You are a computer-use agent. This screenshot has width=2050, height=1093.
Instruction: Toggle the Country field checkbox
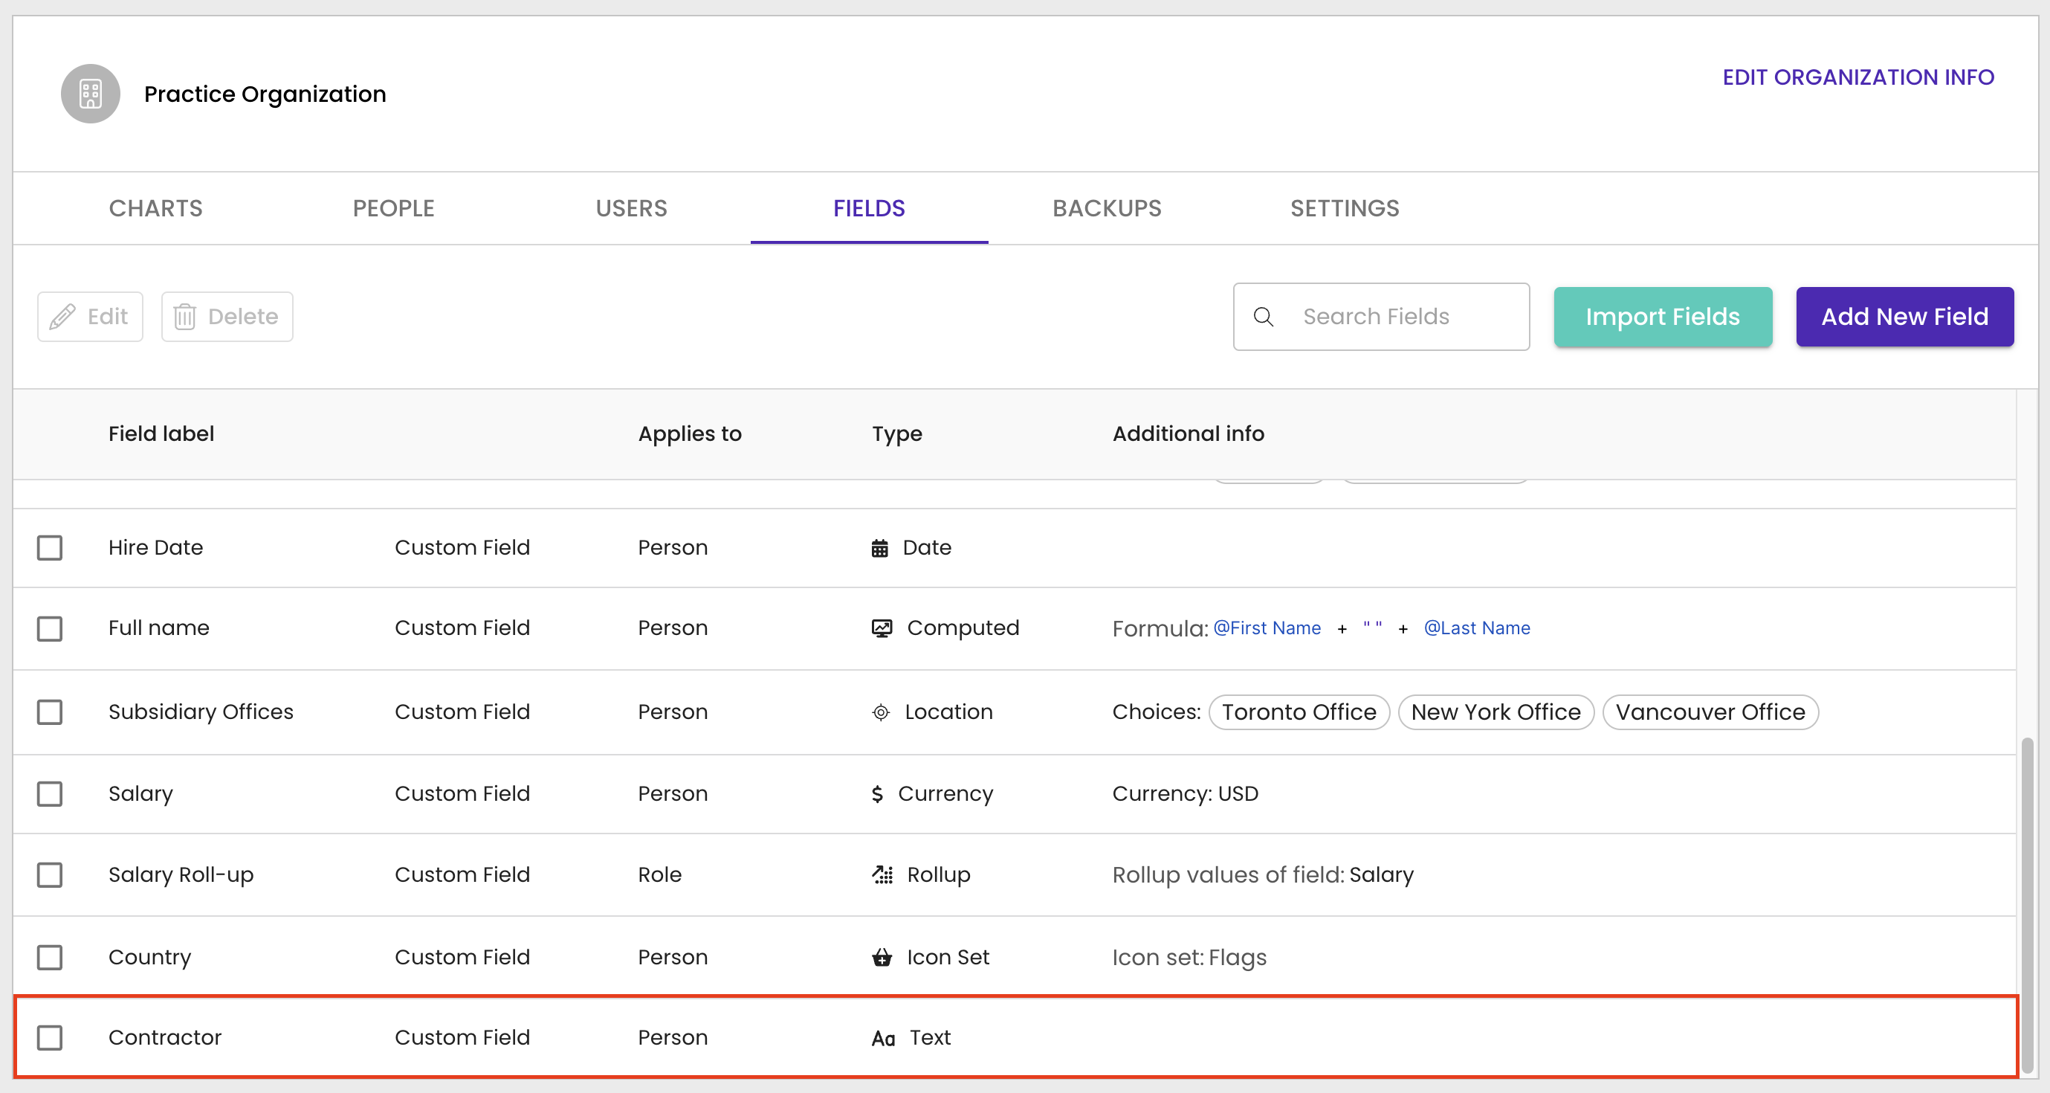pos(49,957)
